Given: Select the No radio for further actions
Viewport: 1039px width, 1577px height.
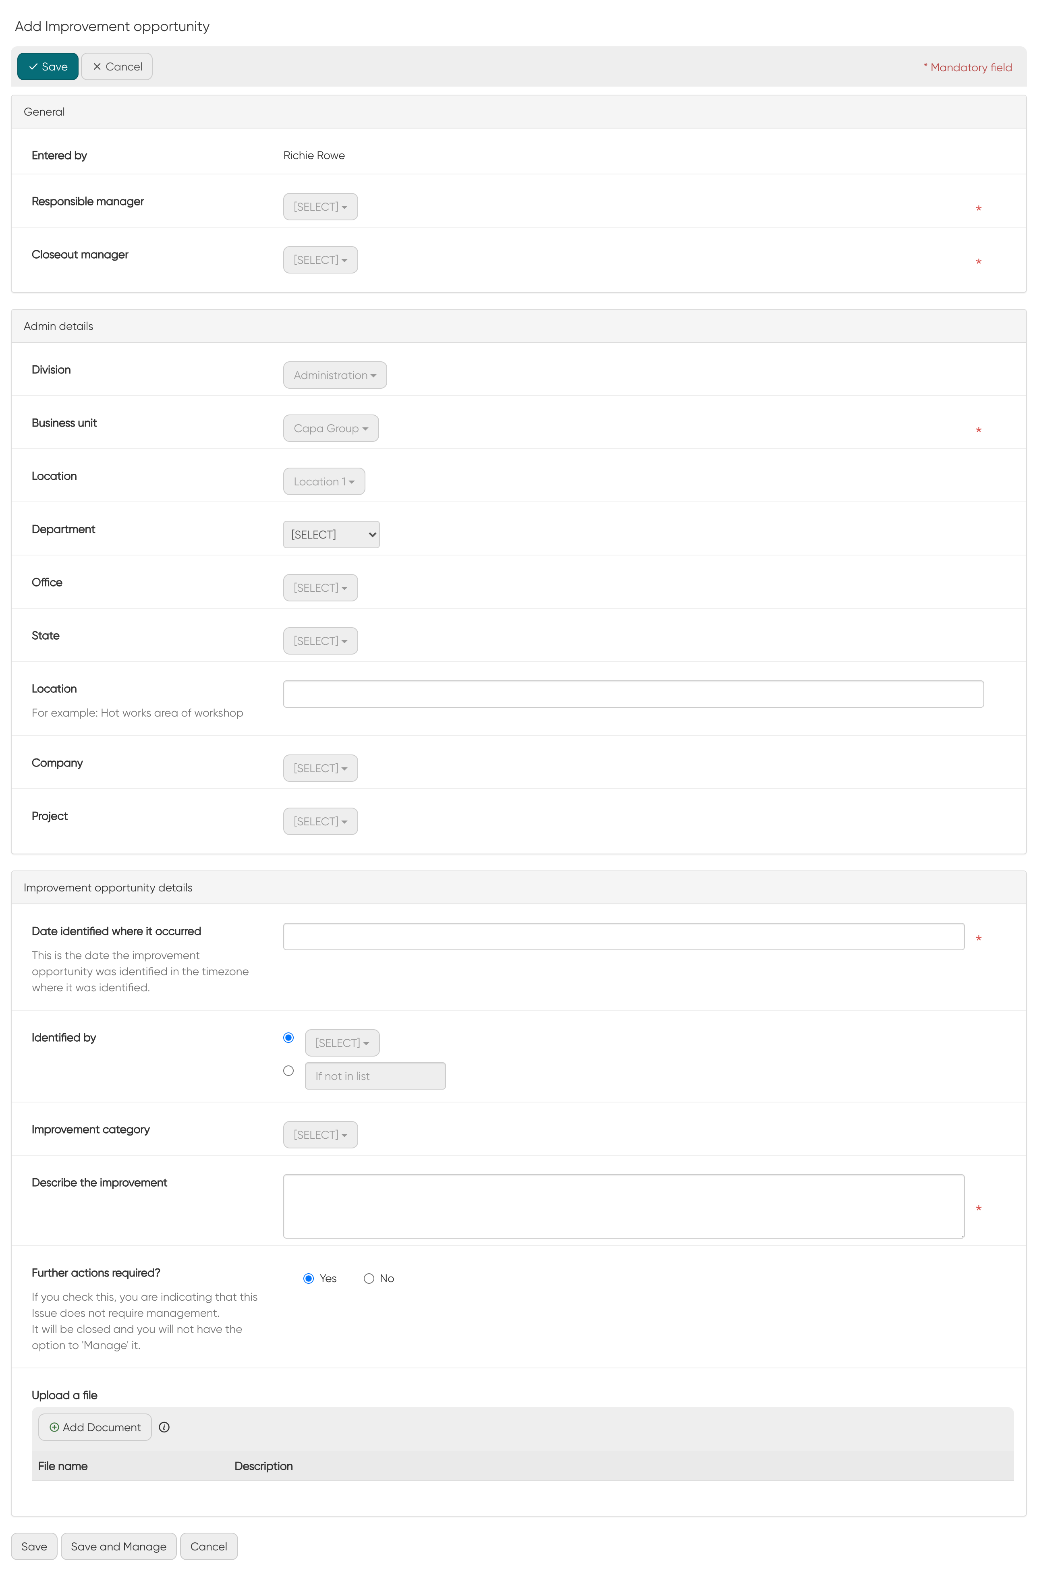Looking at the screenshot, I should [369, 1278].
